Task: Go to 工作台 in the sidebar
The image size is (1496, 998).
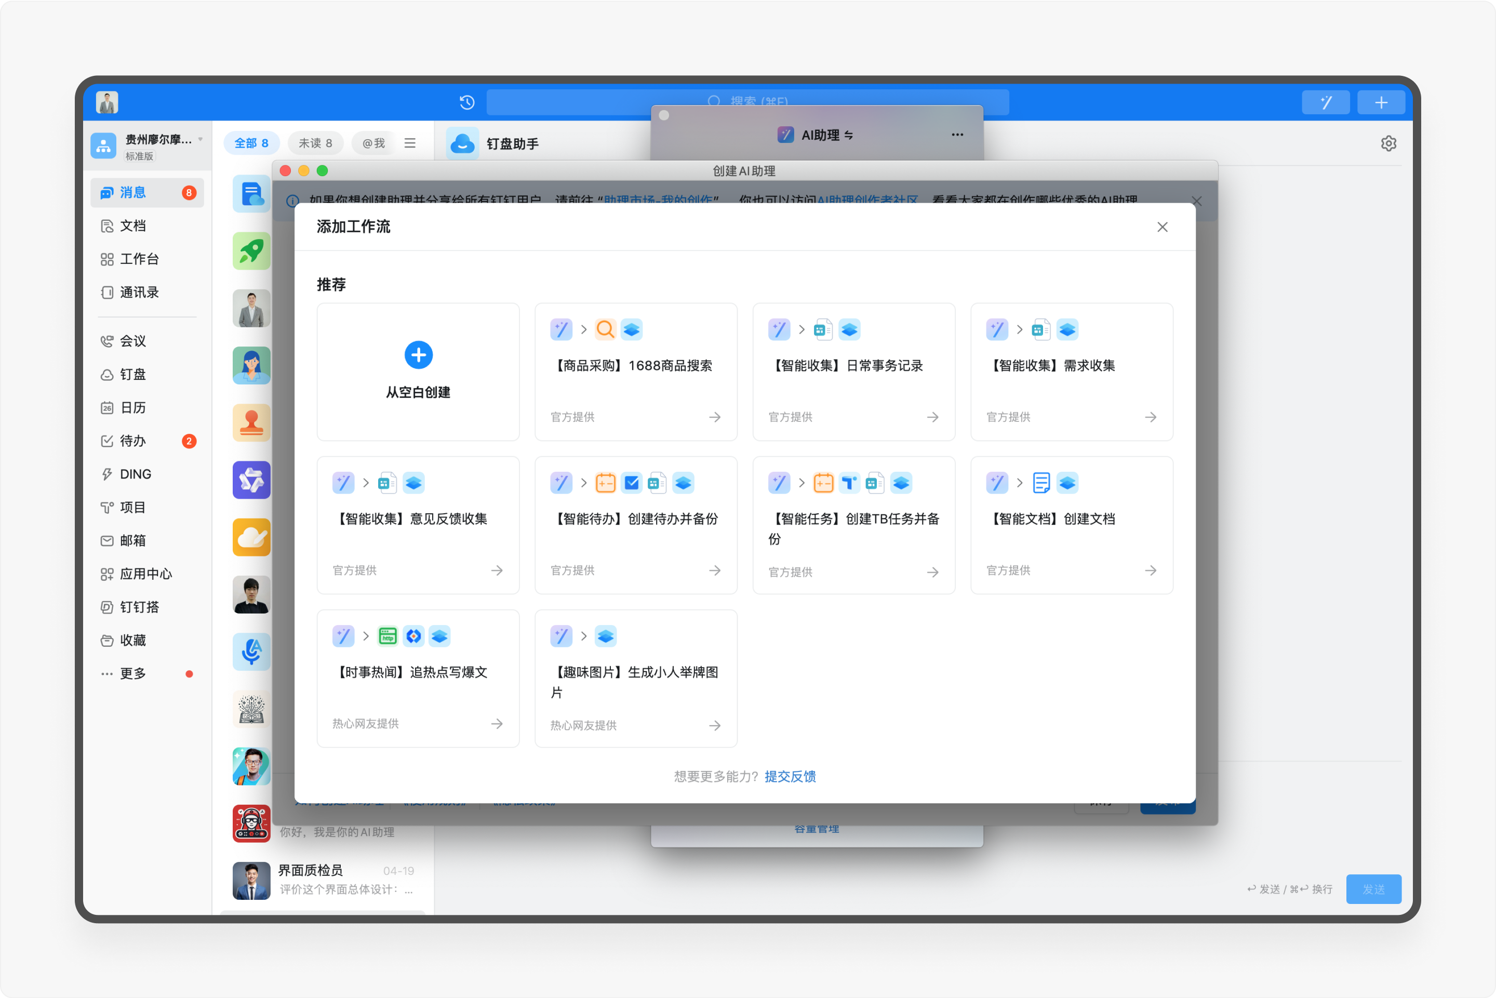Action: (147, 259)
